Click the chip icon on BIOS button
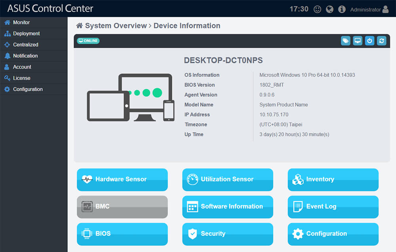 (x=87, y=233)
